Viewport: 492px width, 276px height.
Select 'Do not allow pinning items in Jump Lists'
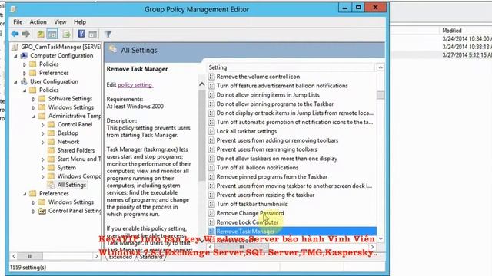tap(268, 95)
